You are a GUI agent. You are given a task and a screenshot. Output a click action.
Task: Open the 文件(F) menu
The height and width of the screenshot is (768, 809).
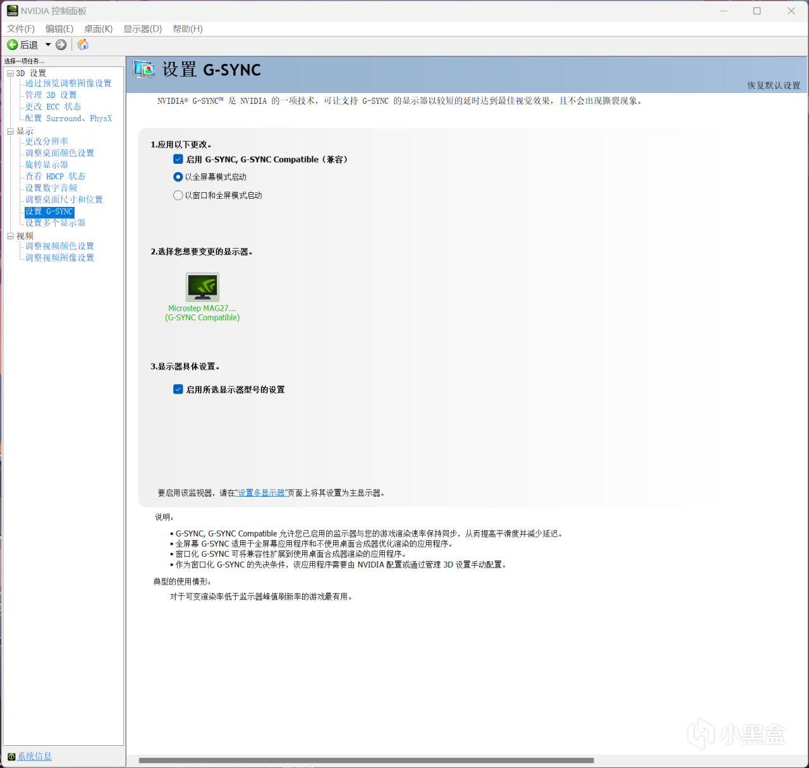coord(21,29)
